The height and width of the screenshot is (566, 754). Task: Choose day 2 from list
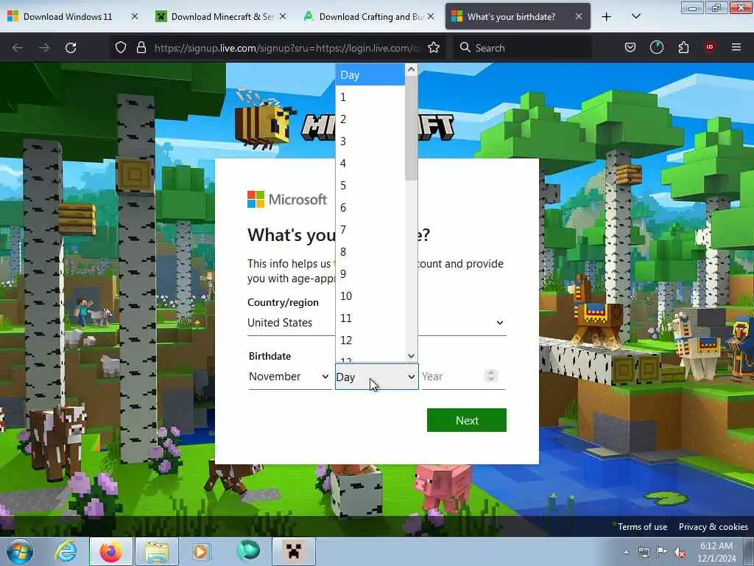370,119
